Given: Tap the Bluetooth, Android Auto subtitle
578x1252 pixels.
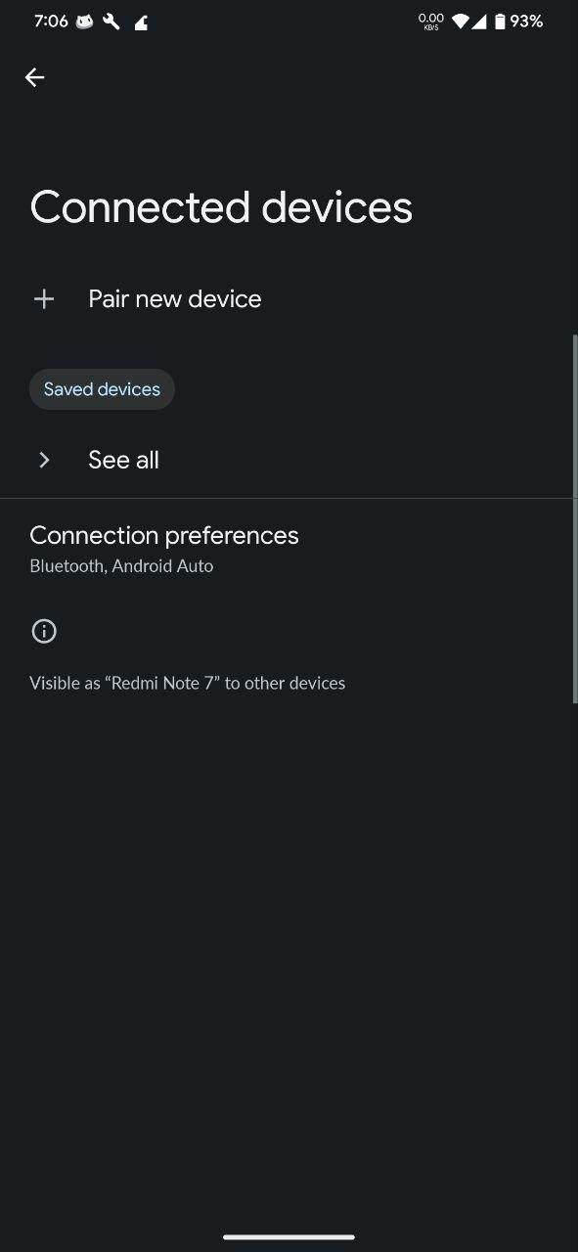Looking at the screenshot, I should tap(121, 565).
